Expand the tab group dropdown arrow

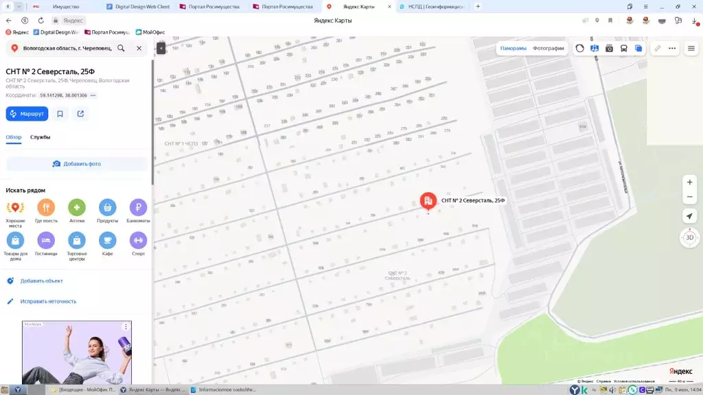[19, 7]
